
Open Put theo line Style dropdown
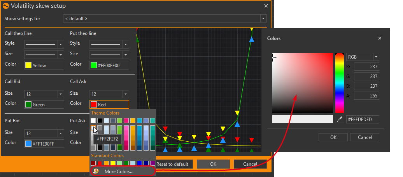coord(126,44)
